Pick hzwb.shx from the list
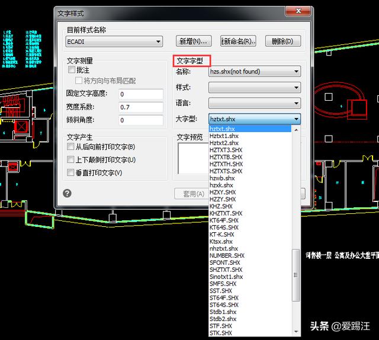Screen dimensions: 379x340 [x=250, y=178]
